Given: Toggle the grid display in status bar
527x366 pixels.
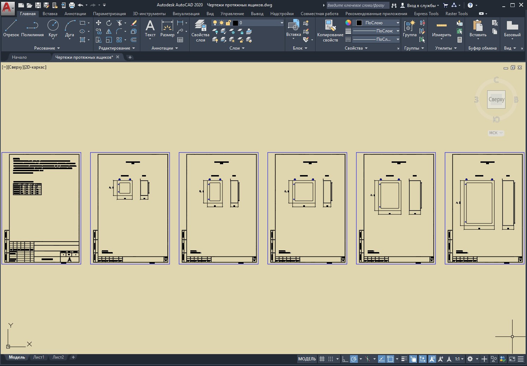Looking at the screenshot, I should pos(322,359).
